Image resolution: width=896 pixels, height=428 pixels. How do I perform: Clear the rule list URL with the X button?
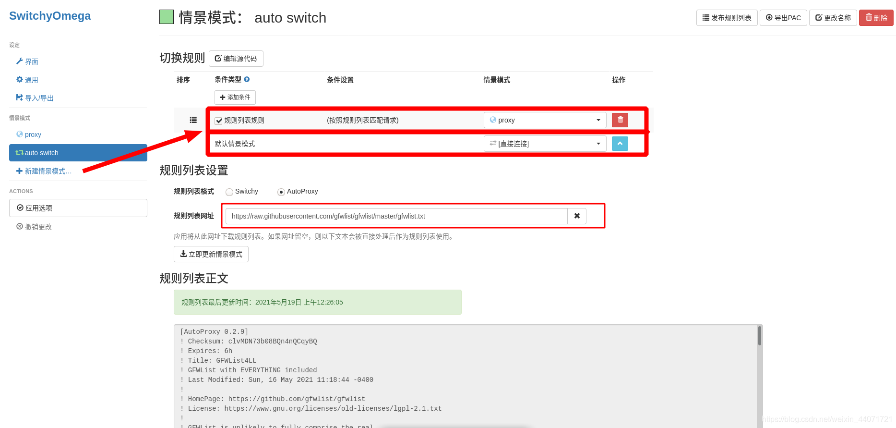tap(577, 216)
